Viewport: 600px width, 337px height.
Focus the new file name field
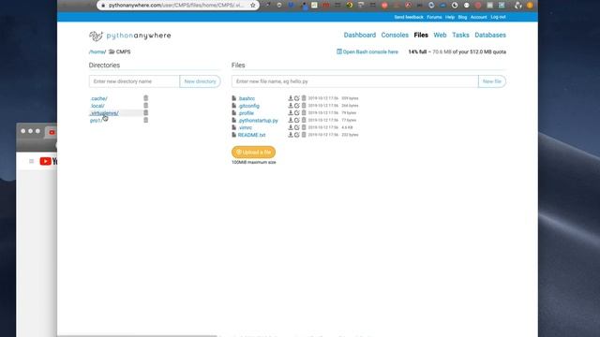click(x=354, y=81)
